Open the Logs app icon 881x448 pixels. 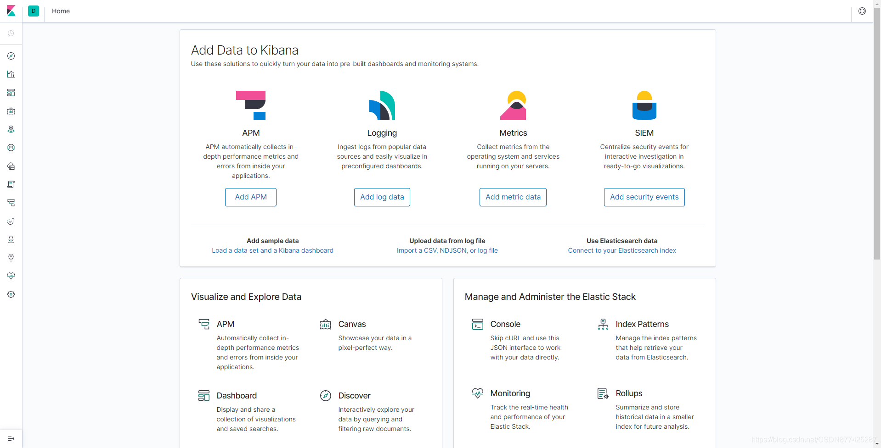click(x=11, y=184)
